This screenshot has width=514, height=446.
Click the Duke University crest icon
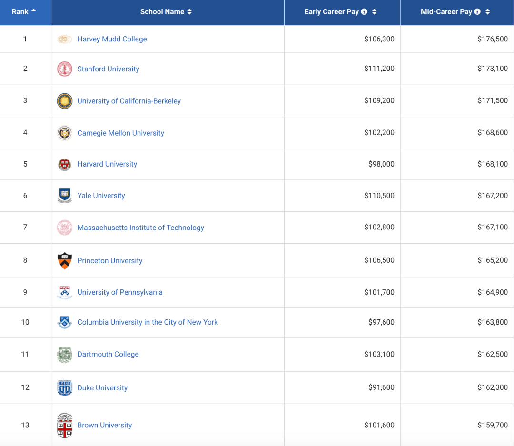[x=65, y=387]
